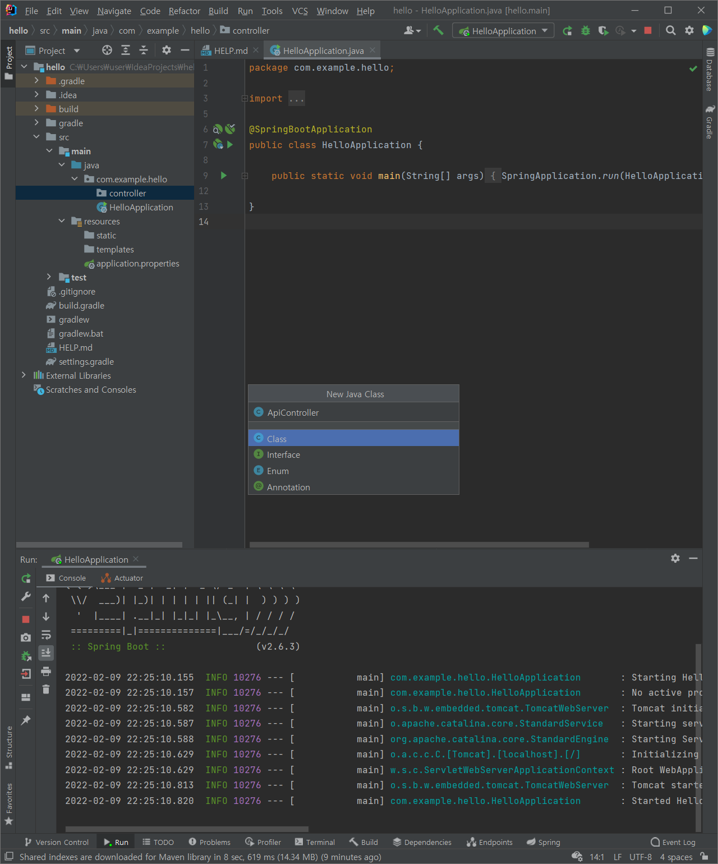This screenshot has width=718, height=864.
Task: Click Collapse All icon in Project panel
Action: 144,50
